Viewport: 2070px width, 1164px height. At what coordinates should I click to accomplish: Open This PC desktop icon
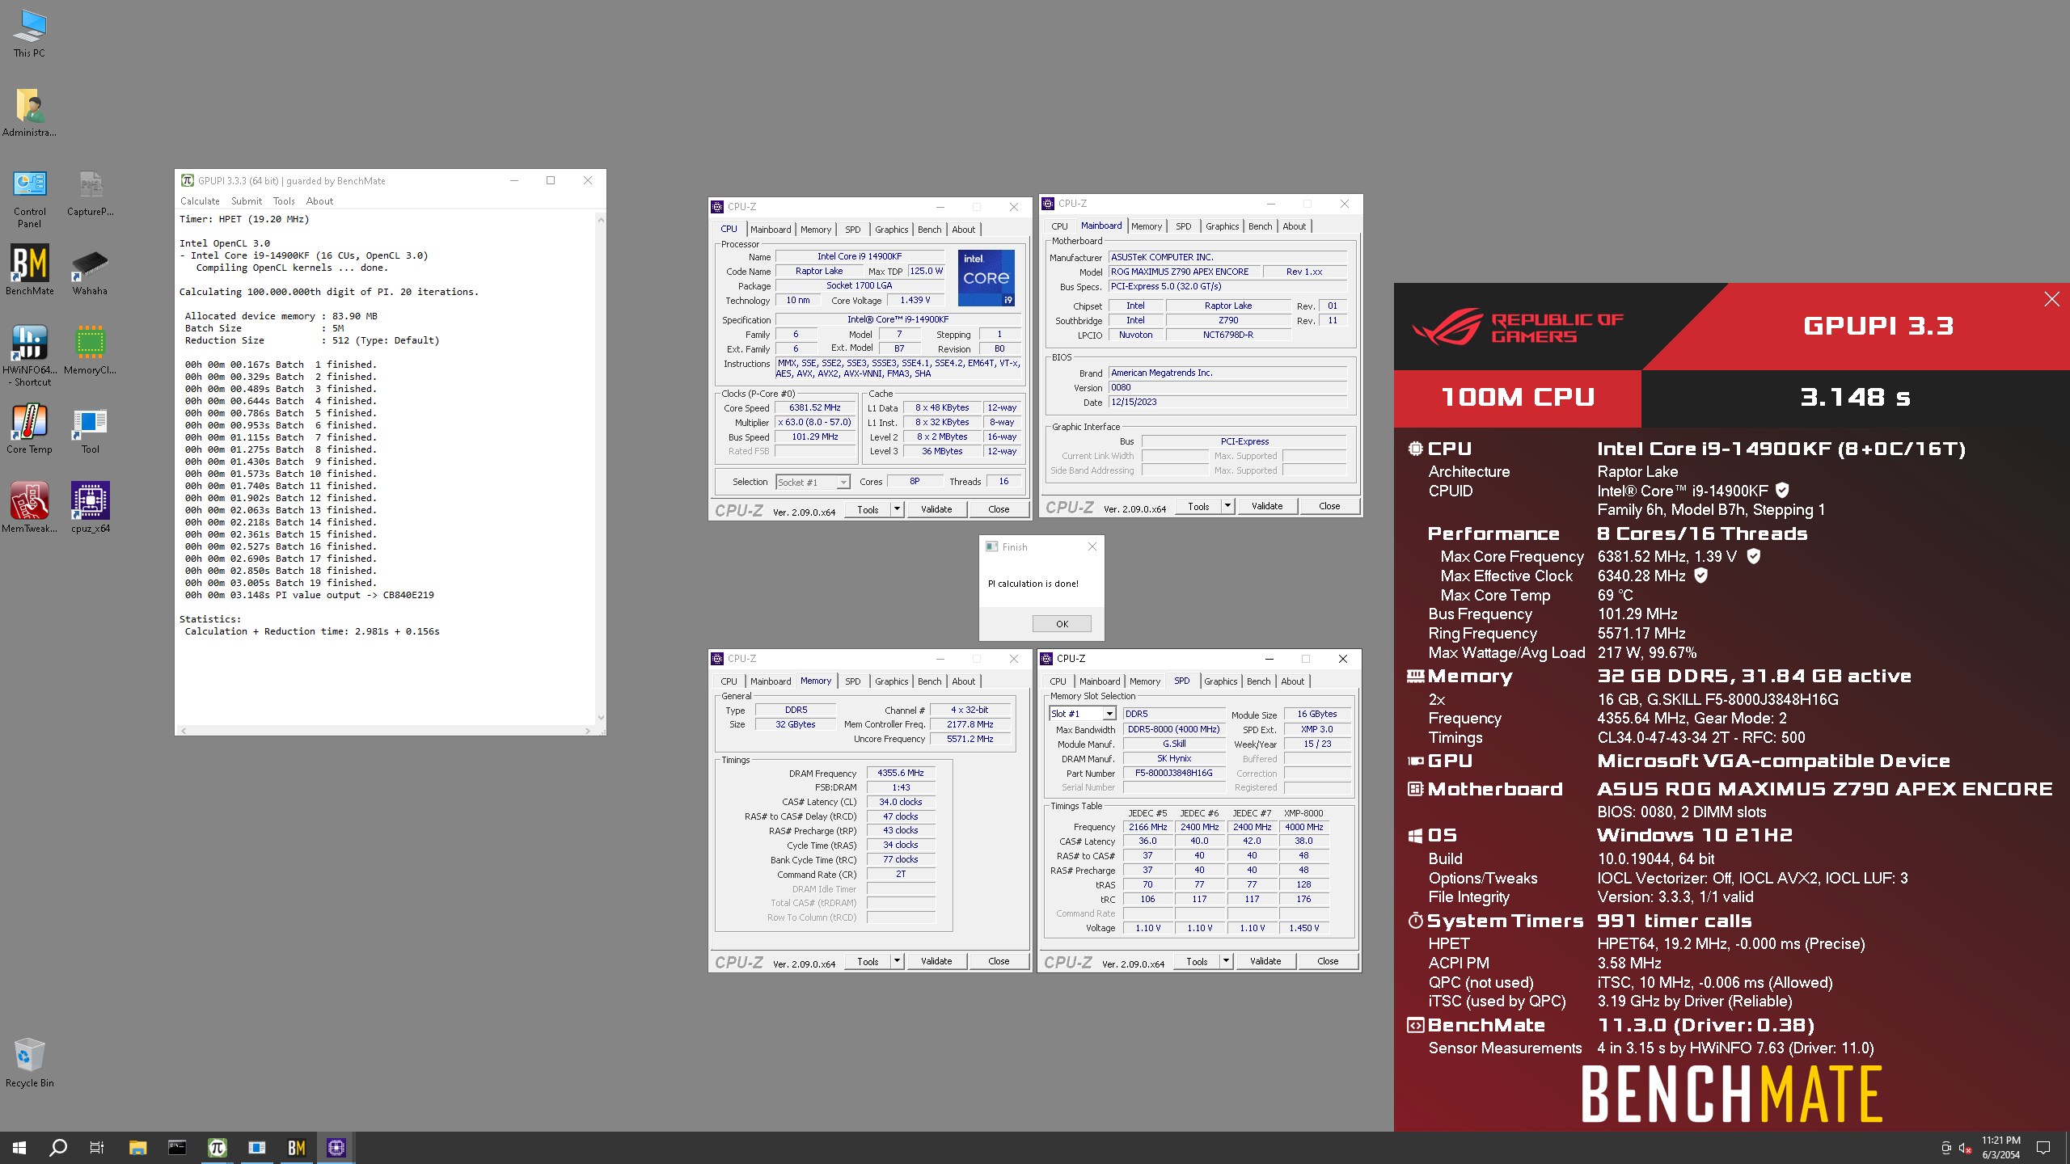[29, 33]
